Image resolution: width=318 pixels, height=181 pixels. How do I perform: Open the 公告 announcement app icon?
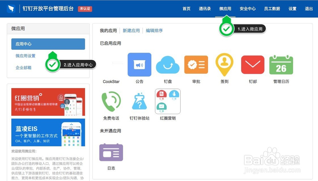tap(139, 65)
